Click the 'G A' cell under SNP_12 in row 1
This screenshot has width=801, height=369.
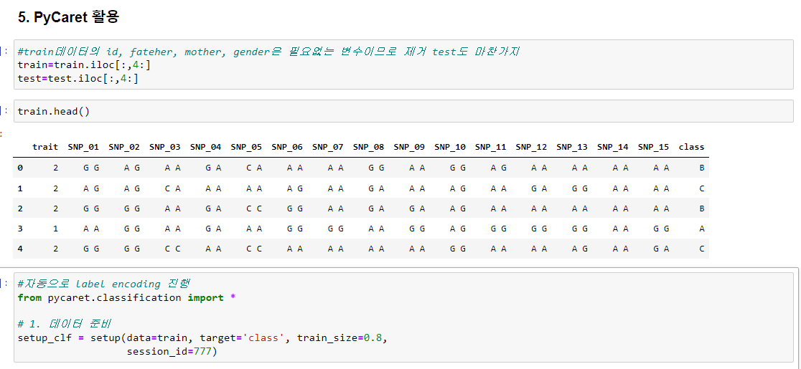click(539, 188)
